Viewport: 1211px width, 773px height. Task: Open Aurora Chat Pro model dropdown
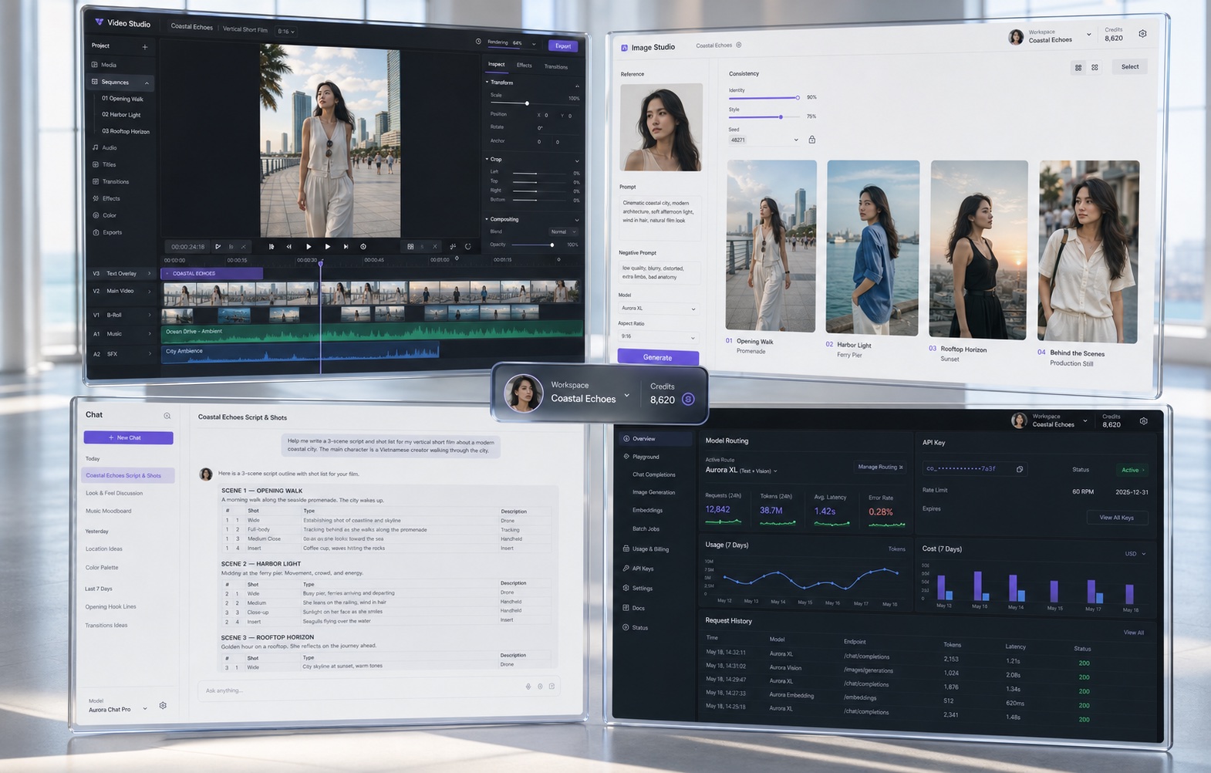coord(117,709)
